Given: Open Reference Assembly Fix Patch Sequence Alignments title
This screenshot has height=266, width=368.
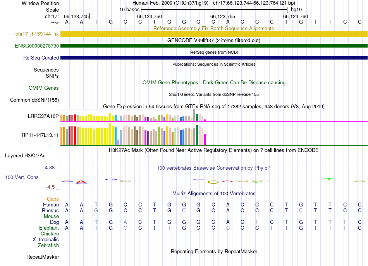Looking at the screenshot, I should click(x=214, y=28).
